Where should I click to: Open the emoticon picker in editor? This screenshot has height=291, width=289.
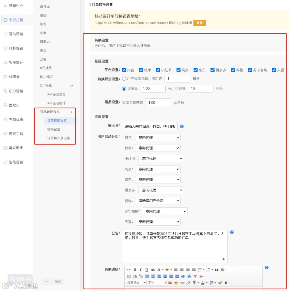(176, 283)
